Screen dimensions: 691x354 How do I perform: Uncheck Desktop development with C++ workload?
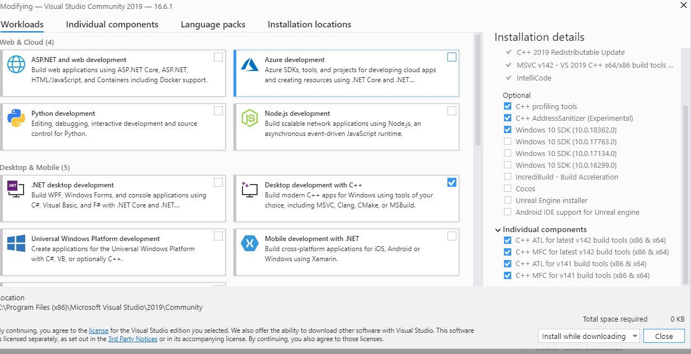click(452, 182)
